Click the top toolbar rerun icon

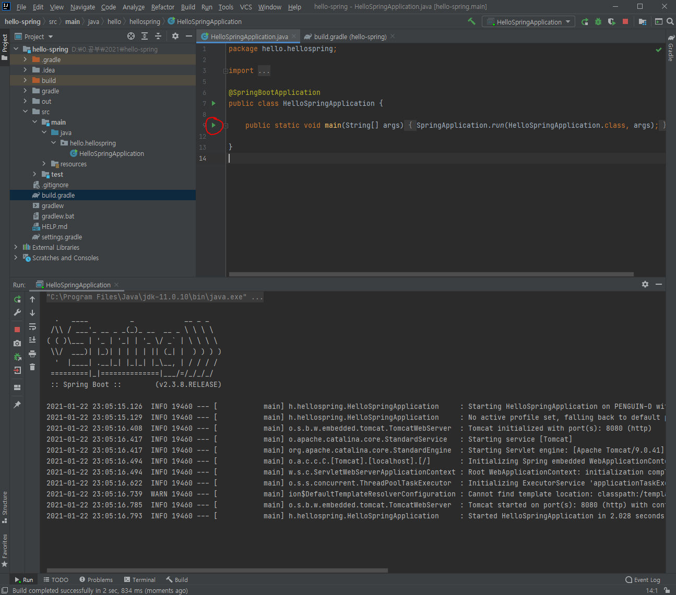[585, 21]
